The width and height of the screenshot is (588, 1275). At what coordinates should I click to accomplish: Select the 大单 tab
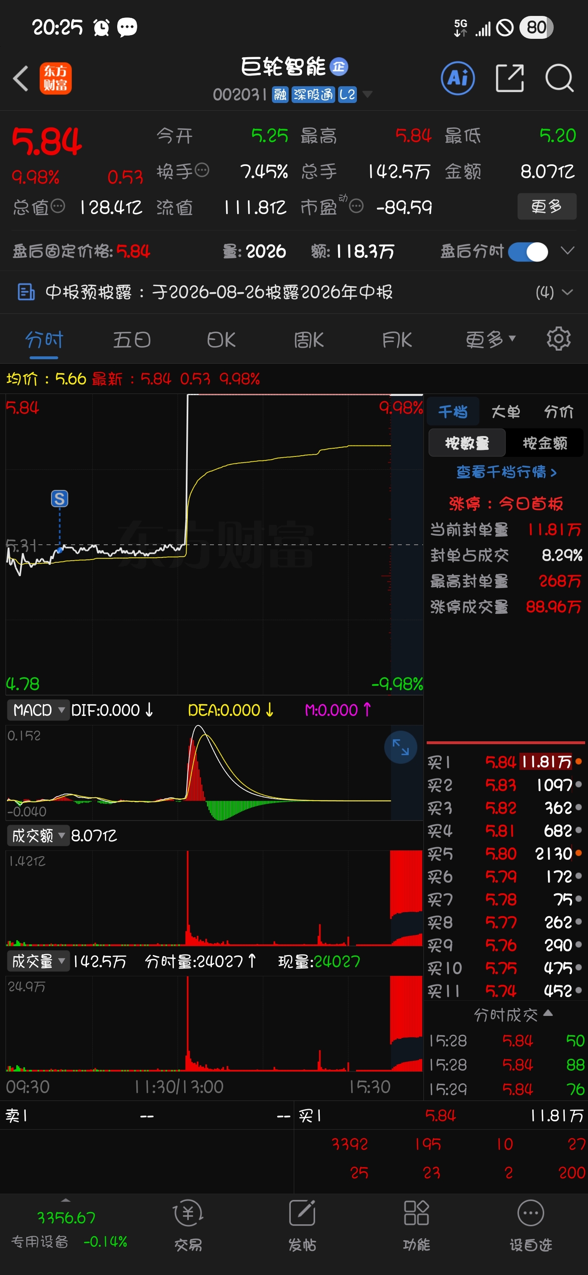click(x=506, y=411)
